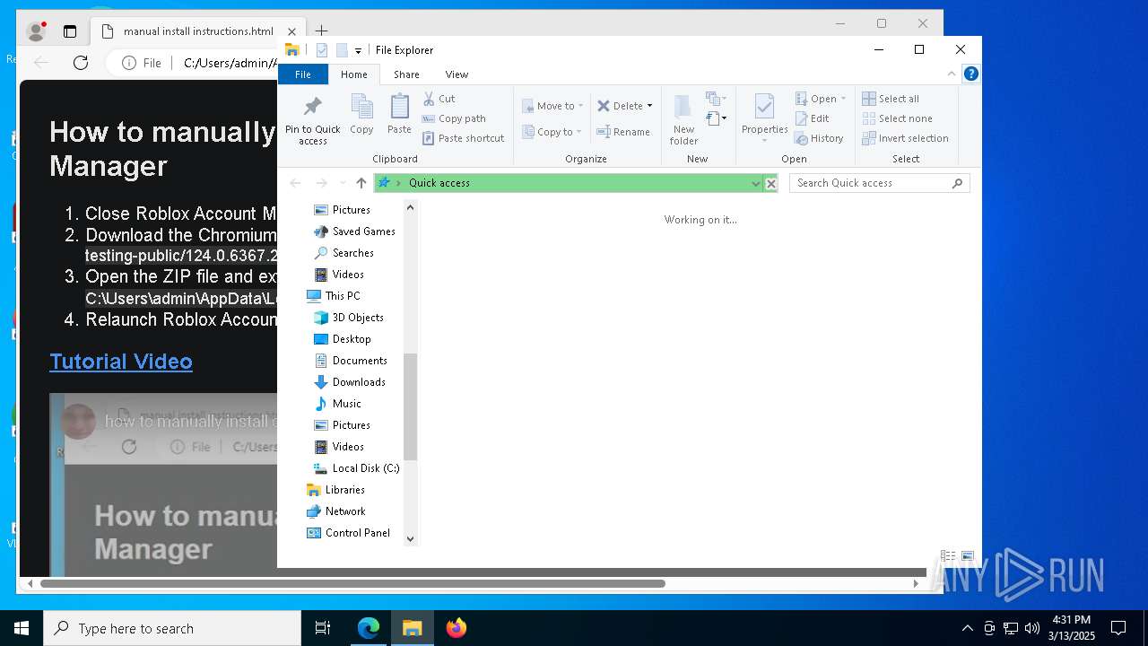Close the manual install instructions tab
The image size is (1148, 646).
tap(291, 31)
